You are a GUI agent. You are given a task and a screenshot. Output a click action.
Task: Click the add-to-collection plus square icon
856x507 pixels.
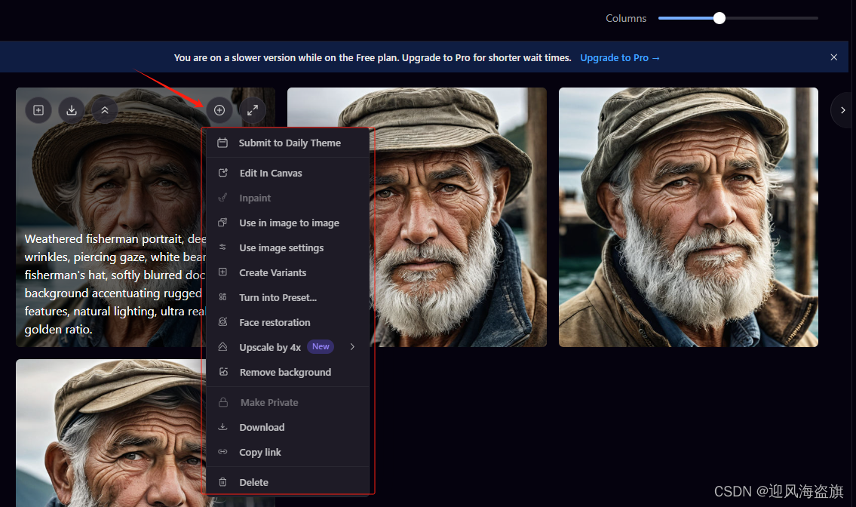[x=38, y=110]
